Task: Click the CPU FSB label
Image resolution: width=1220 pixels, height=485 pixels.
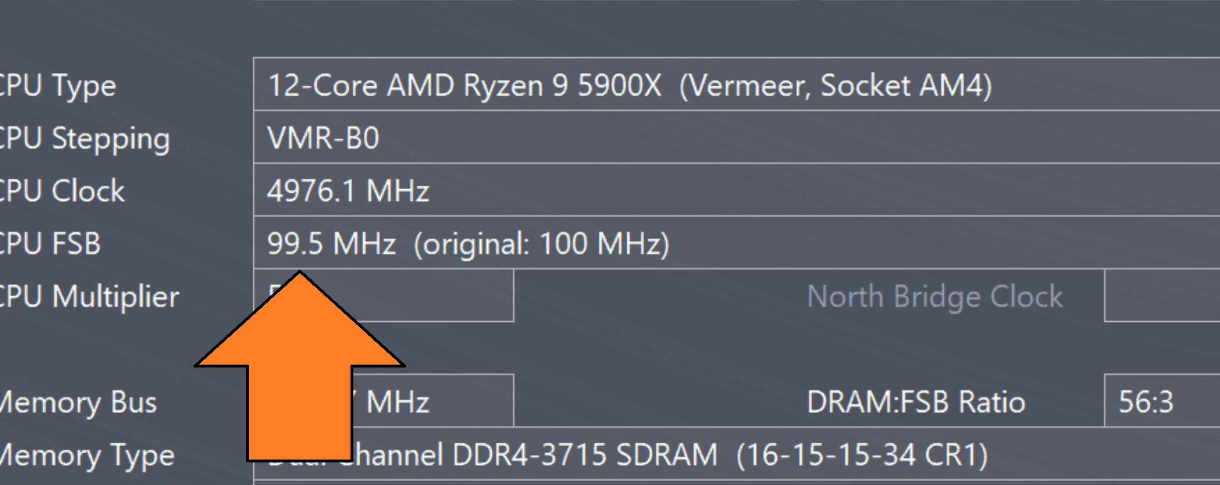Action: (50, 244)
